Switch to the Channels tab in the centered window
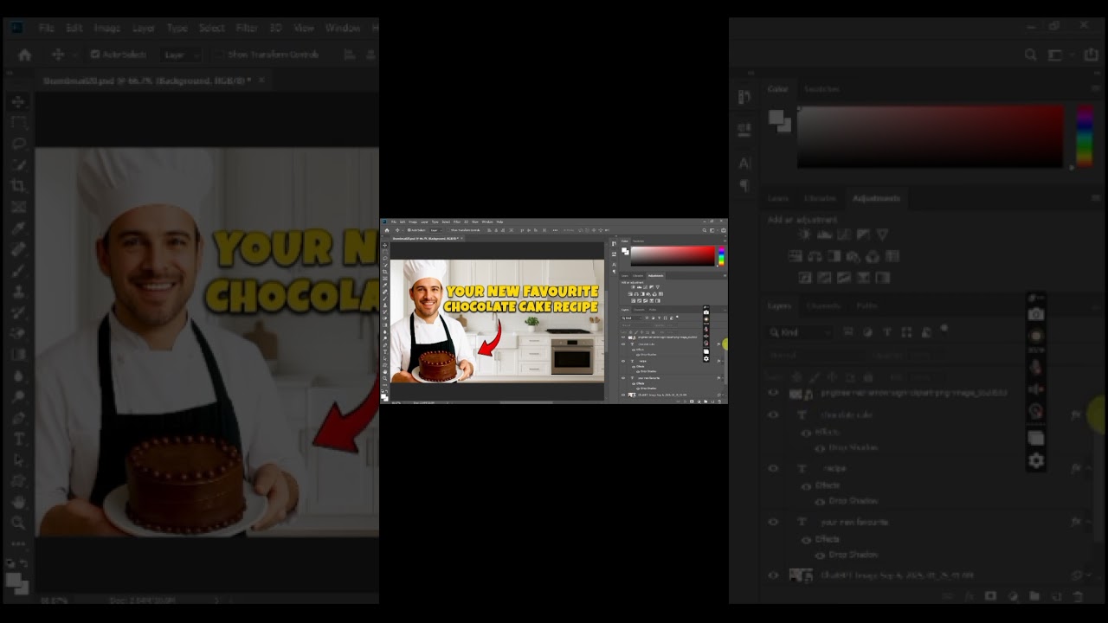The width and height of the screenshot is (1108, 623). (639, 310)
